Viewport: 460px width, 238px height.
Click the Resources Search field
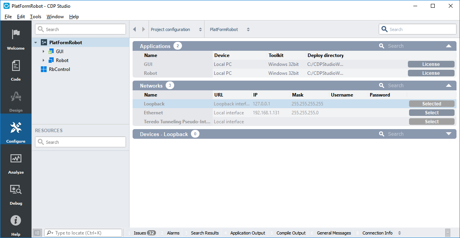(80, 142)
